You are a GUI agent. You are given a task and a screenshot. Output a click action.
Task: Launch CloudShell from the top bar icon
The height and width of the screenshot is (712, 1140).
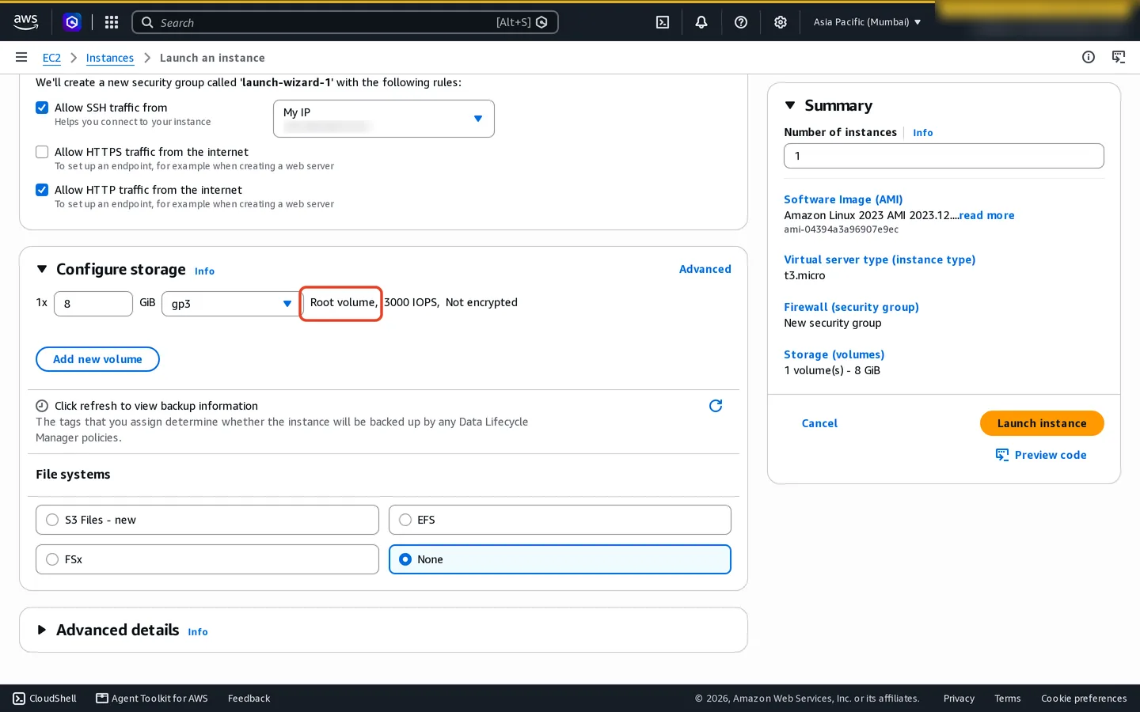point(663,22)
